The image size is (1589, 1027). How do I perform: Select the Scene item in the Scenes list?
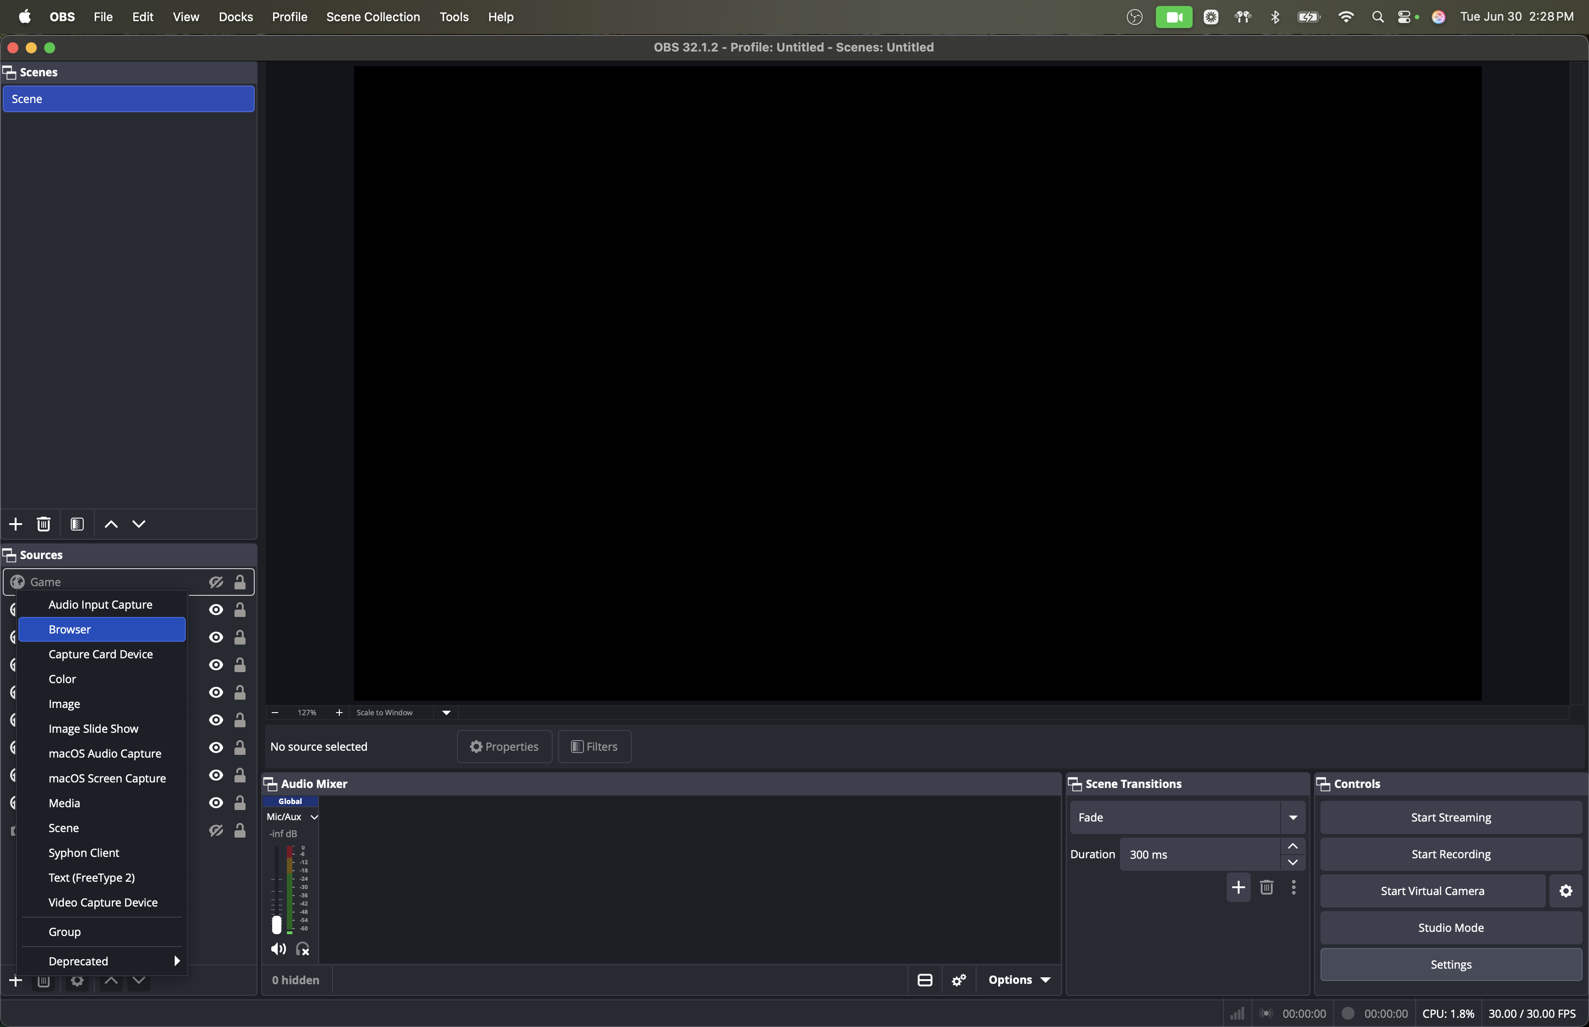129,99
